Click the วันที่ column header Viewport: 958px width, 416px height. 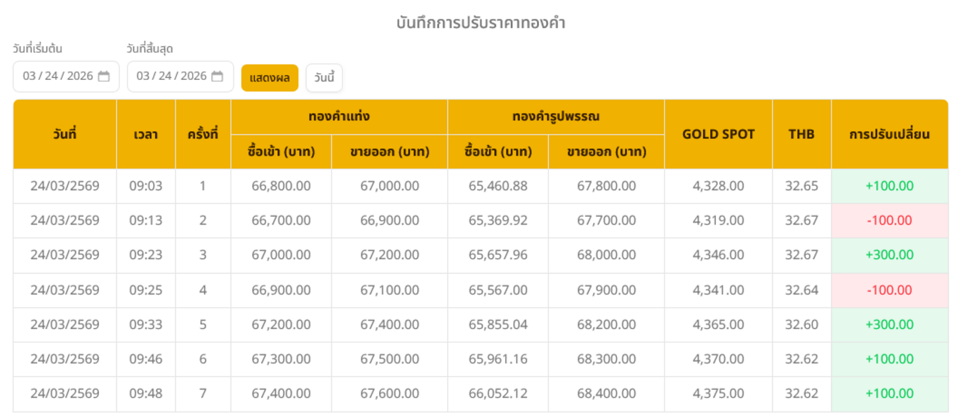[65, 134]
